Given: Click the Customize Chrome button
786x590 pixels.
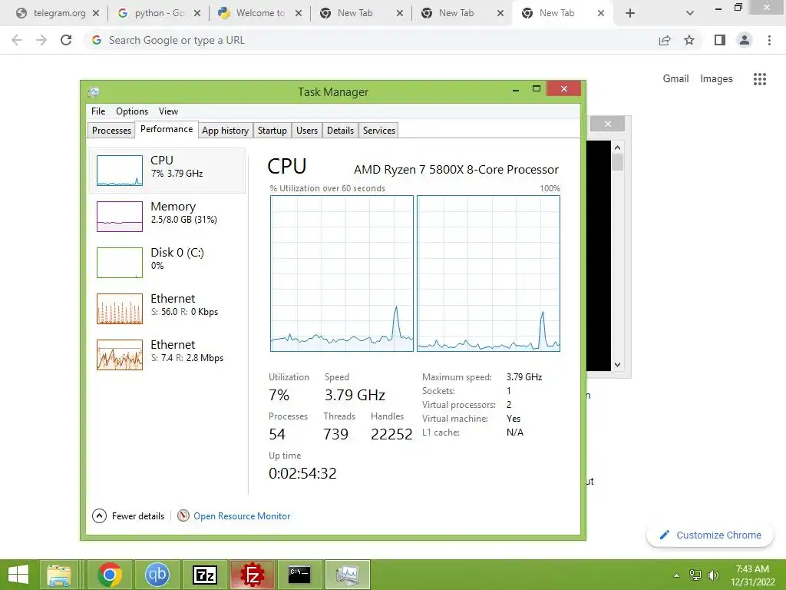Looking at the screenshot, I should click(710, 535).
